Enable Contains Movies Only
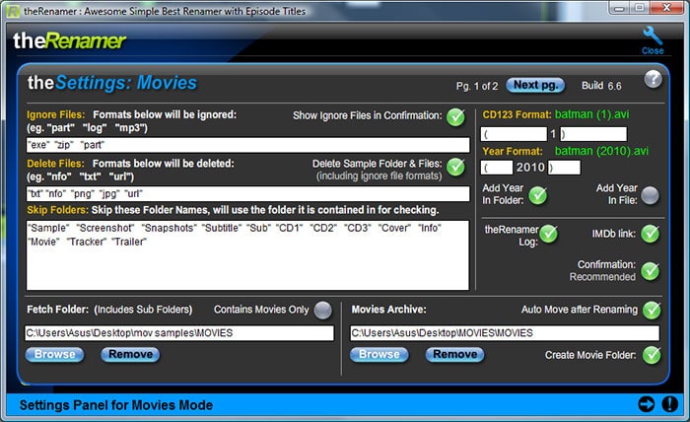690x422 pixels. [323, 311]
